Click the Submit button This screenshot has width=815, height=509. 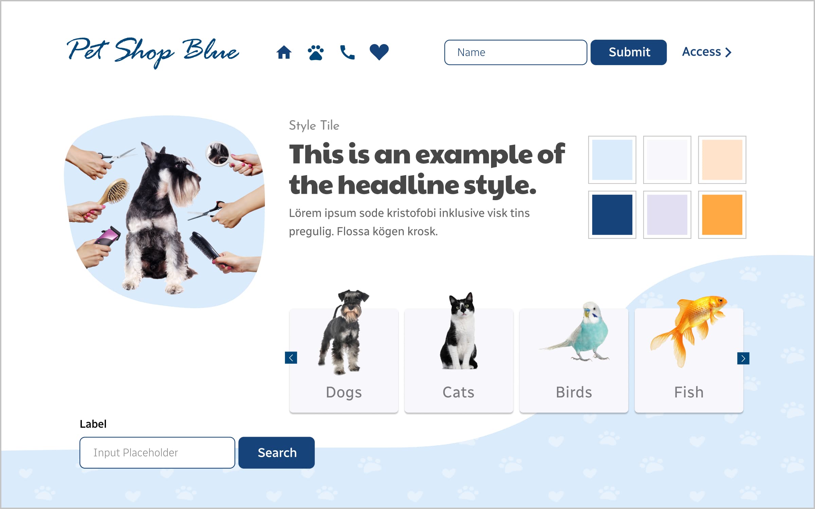tap(629, 52)
